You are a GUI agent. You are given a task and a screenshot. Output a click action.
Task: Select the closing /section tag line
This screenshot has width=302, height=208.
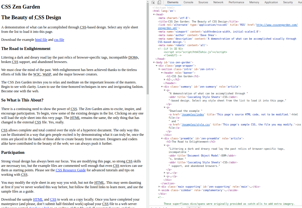[168, 183]
